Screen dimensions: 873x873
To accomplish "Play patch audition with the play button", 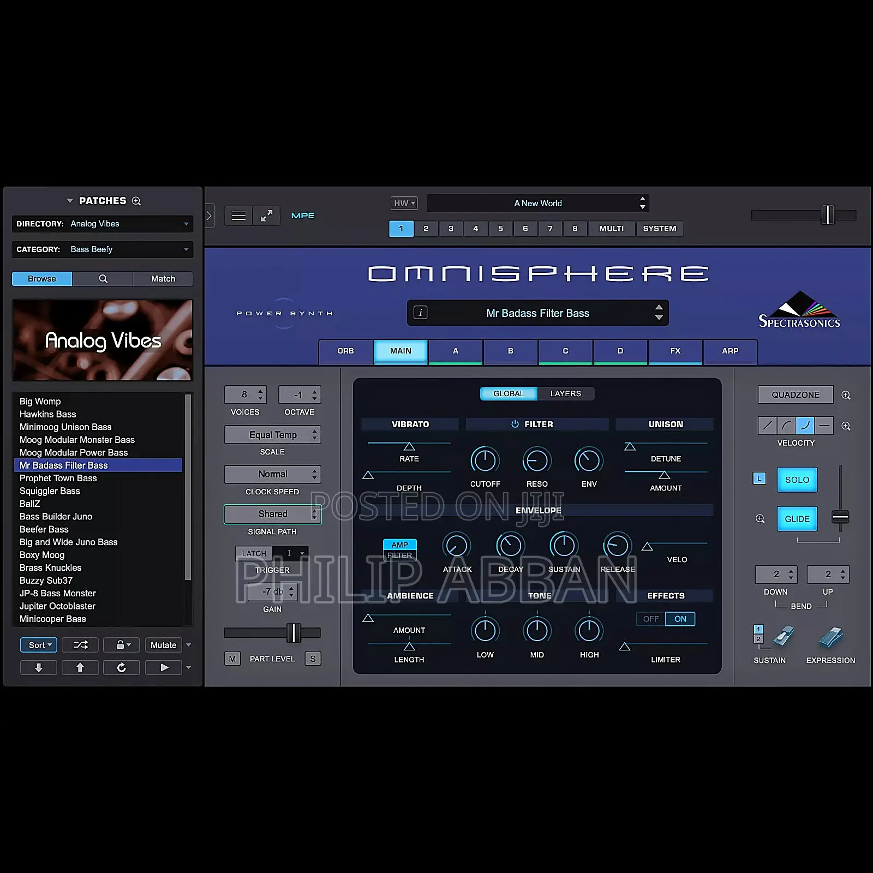I will 164,667.
